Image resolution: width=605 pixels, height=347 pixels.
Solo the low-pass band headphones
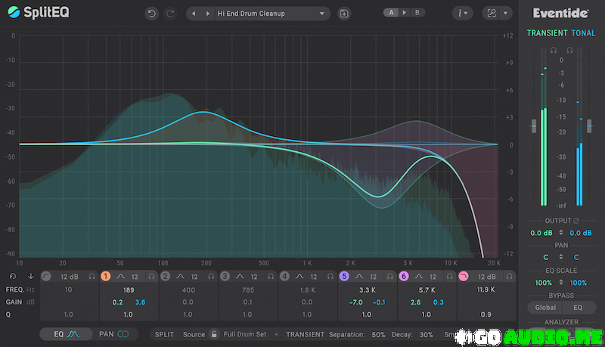coord(509,277)
